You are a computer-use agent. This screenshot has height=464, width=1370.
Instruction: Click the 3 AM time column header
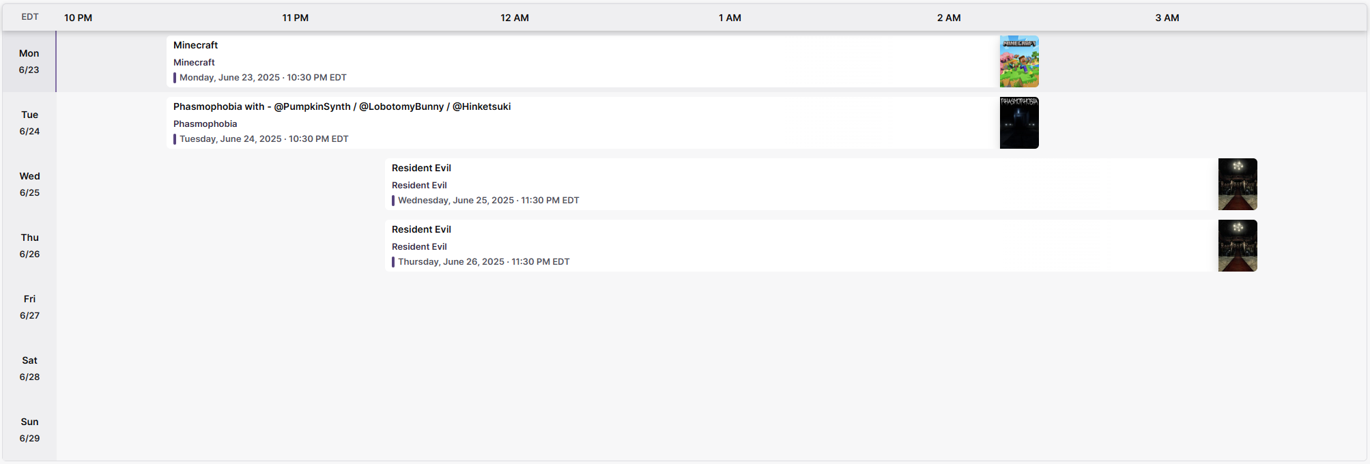pos(1167,18)
